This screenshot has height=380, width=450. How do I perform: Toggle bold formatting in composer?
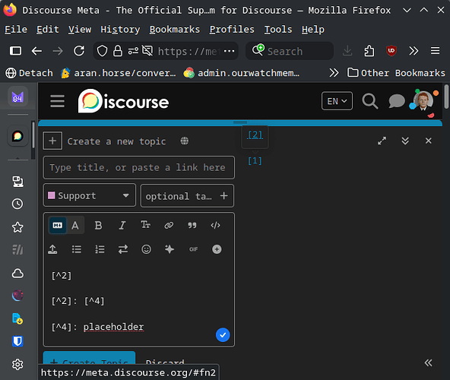[98, 225]
